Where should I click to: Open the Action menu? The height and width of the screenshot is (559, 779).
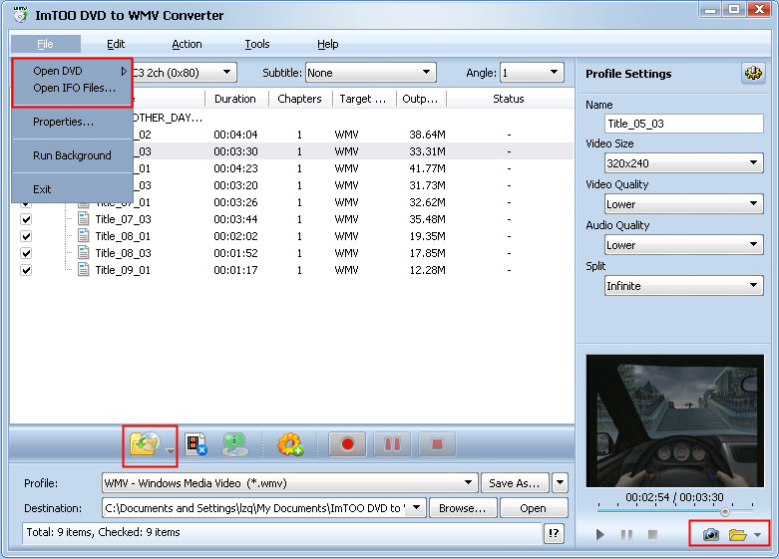(x=187, y=44)
